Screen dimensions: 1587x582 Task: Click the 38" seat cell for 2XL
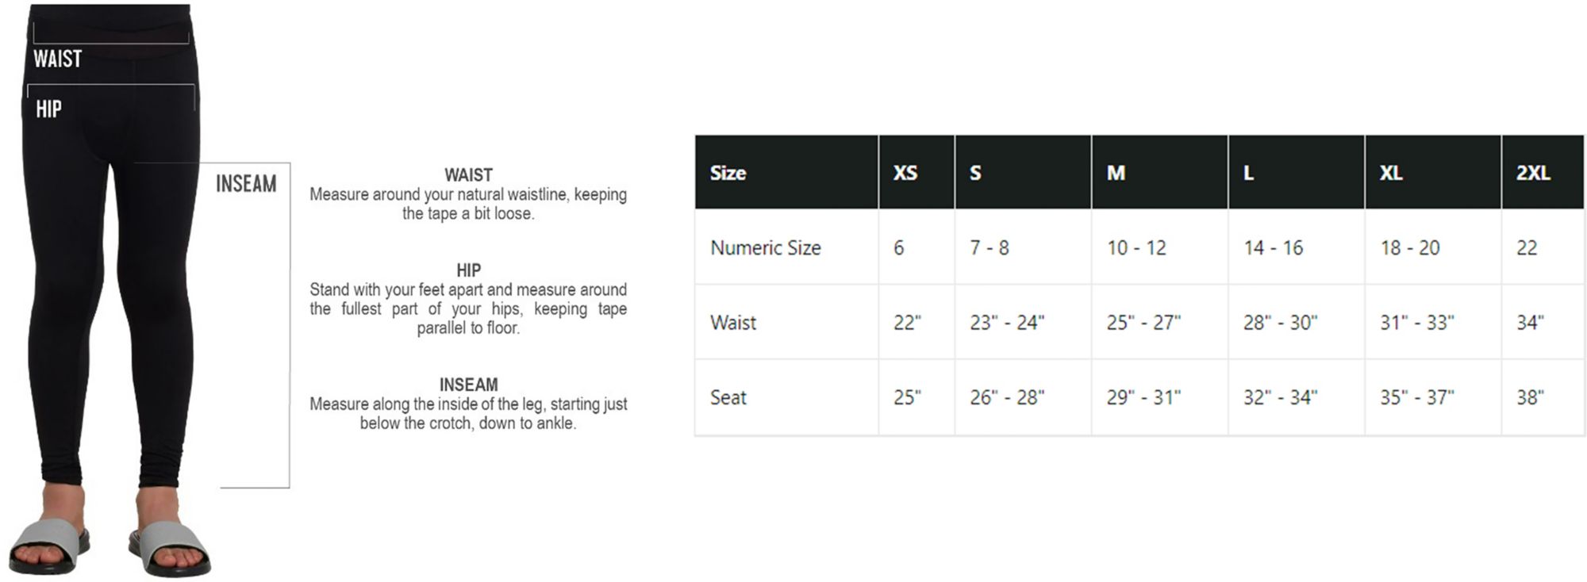click(x=1530, y=397)
